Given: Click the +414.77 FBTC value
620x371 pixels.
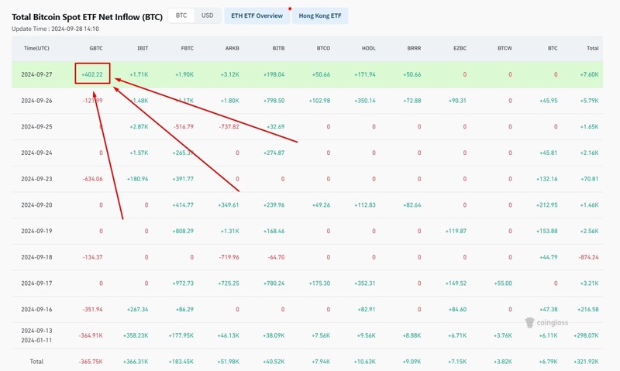Looking at the screenshot, I should (183, 204).
